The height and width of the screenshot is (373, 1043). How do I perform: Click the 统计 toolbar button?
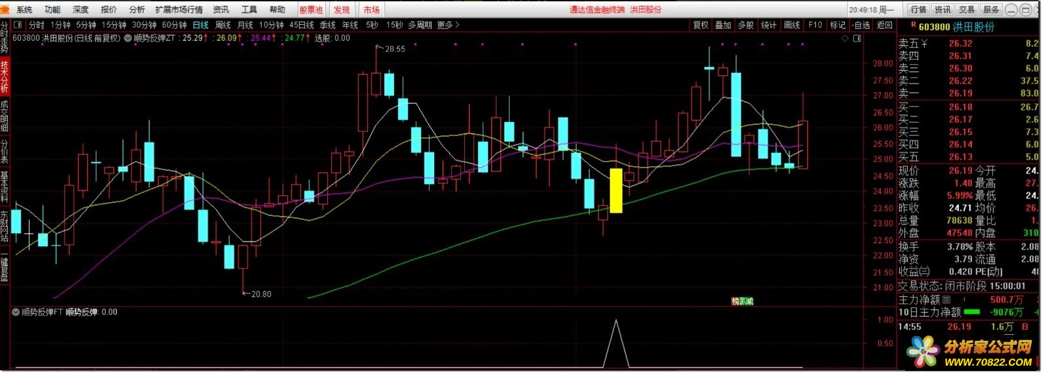tap(769, 25)
